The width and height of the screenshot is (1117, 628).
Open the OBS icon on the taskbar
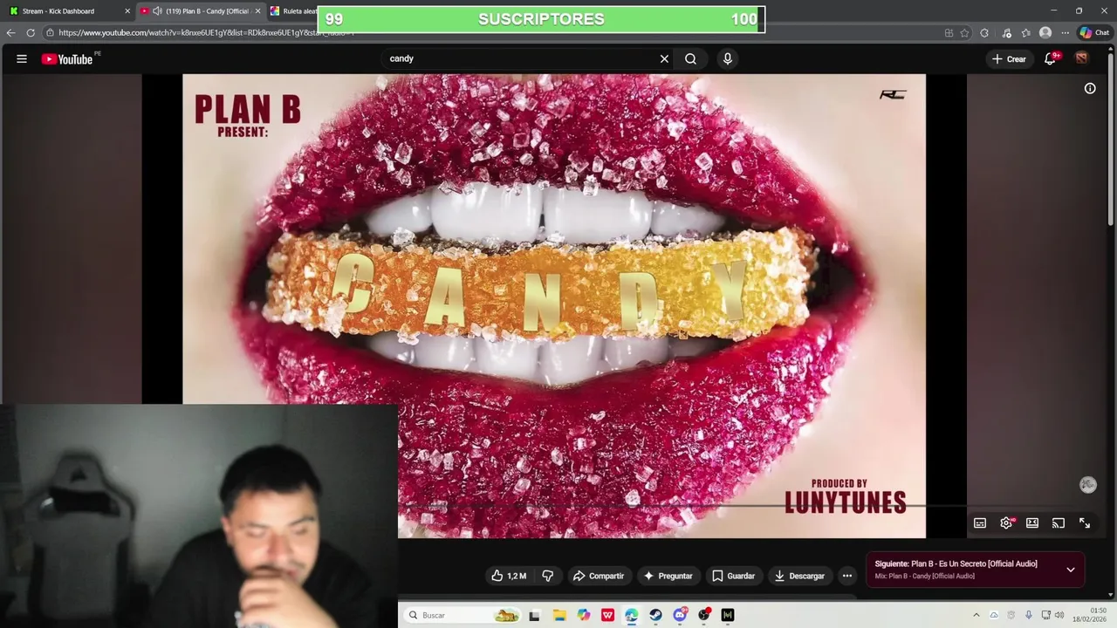[x=703, y=615]
